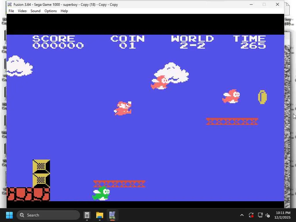Click the TIME 265 counter

pyautogui.click(x=249, y=42)
